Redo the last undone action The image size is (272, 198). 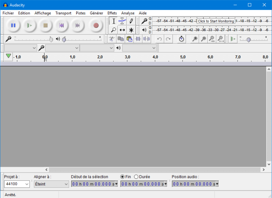(x=168, y=39)
